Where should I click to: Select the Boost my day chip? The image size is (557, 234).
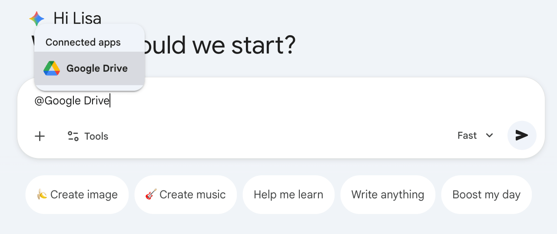tap(486, 194)
